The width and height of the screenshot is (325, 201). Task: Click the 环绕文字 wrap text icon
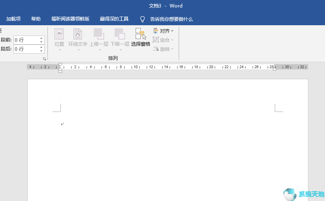[x=78, y=34]
